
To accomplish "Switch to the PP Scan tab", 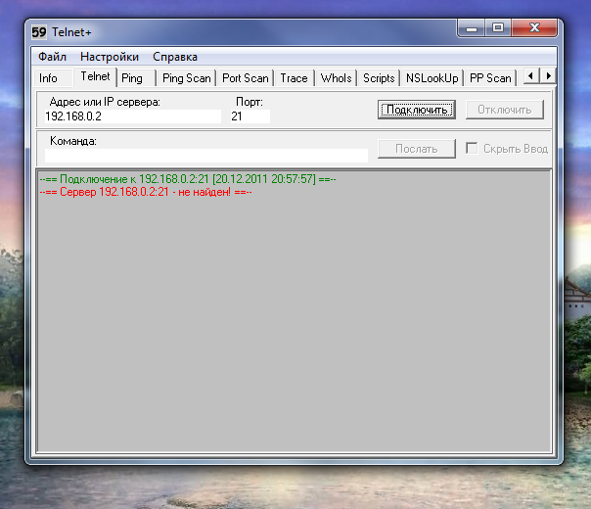I will coord(490,78).
